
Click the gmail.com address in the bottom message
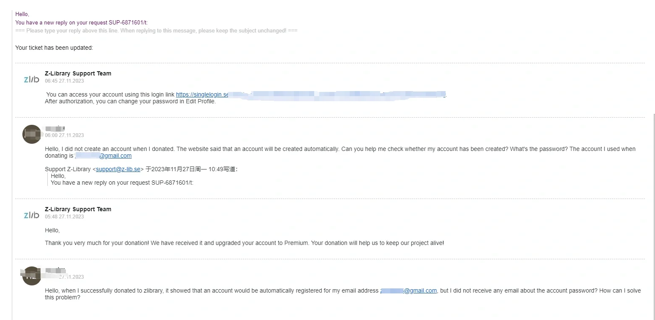409,290
